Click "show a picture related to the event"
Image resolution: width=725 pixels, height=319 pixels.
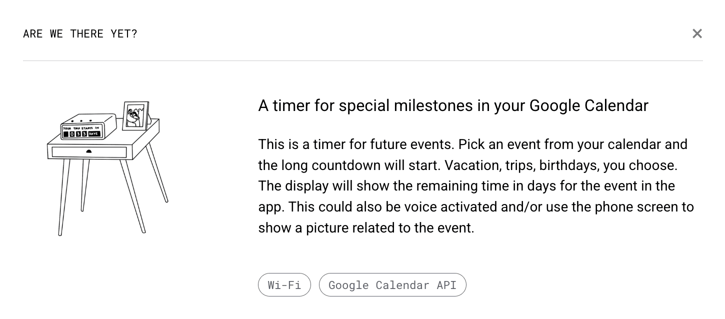click(365, 227)
